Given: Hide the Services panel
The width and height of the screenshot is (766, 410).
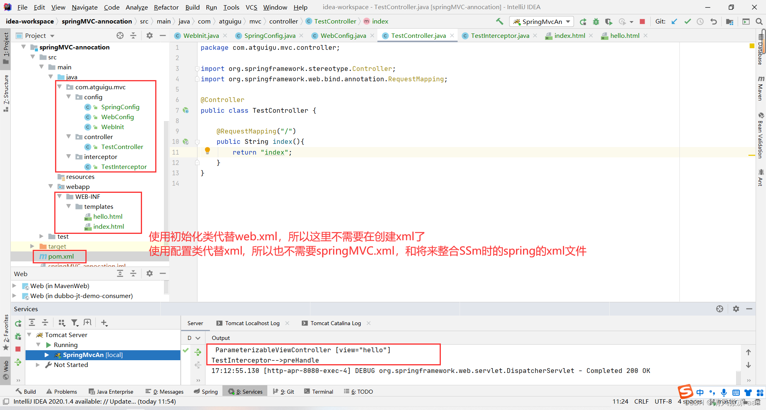Looking at the screenshot, I should click(x=749, y=309).
